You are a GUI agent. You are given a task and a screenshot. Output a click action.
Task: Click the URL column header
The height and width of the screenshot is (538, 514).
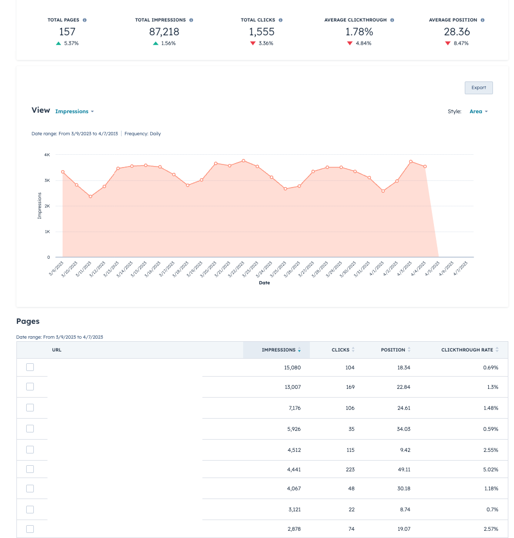tap(57, 350)
